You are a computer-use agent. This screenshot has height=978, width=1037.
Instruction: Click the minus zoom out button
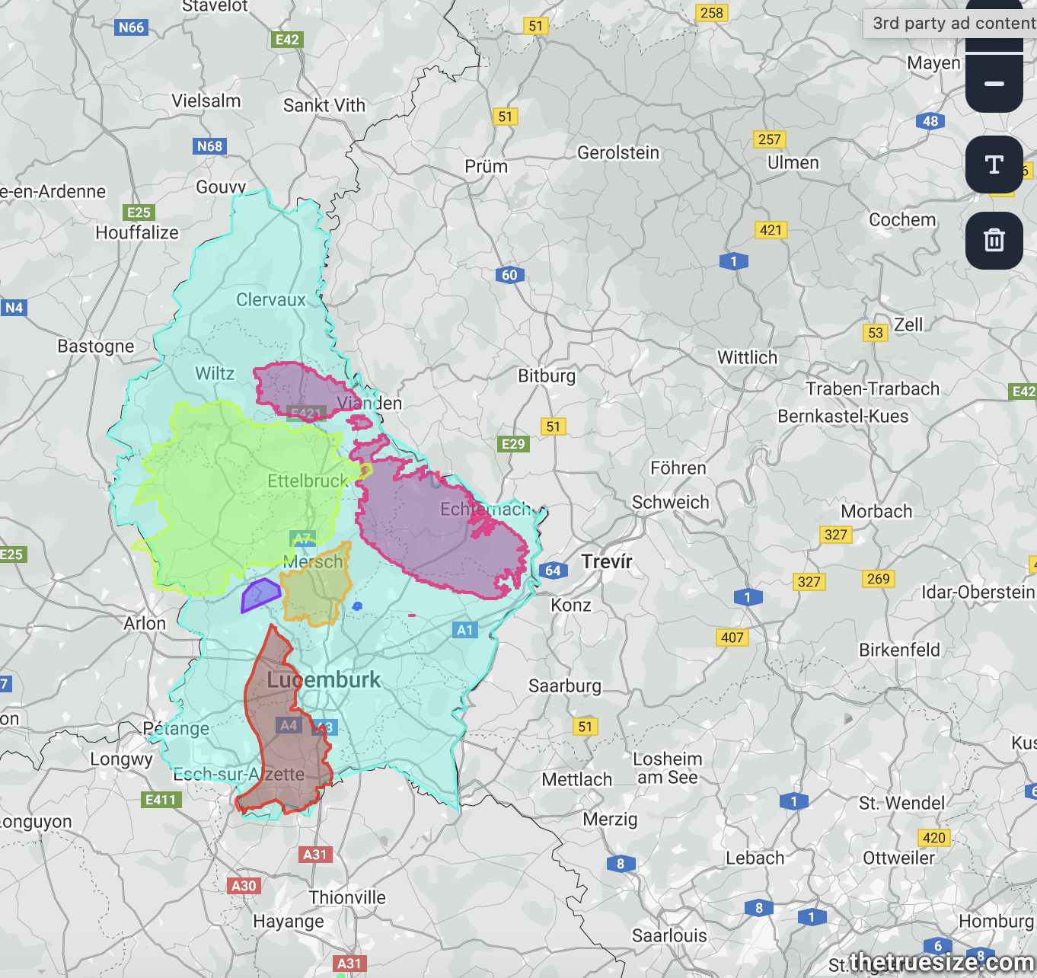pyautogui.click(x=994, y=84)
